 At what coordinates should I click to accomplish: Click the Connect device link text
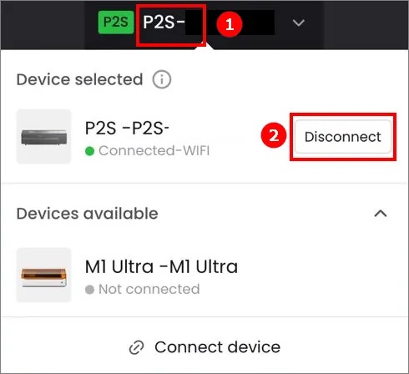(x=218, y=347)
